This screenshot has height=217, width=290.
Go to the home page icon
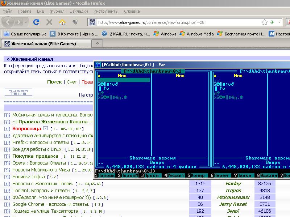click(62, 22)
